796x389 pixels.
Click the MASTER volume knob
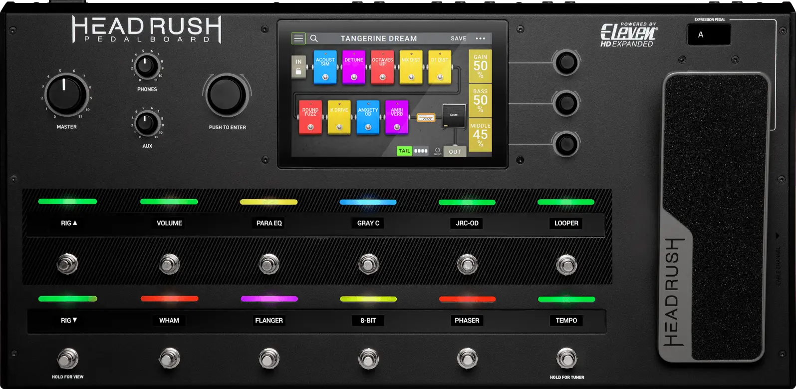click(65, 95)
